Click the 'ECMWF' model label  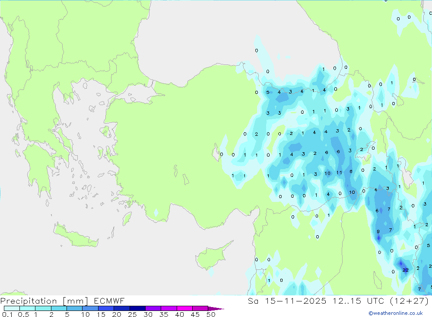(x=109, y=301)
